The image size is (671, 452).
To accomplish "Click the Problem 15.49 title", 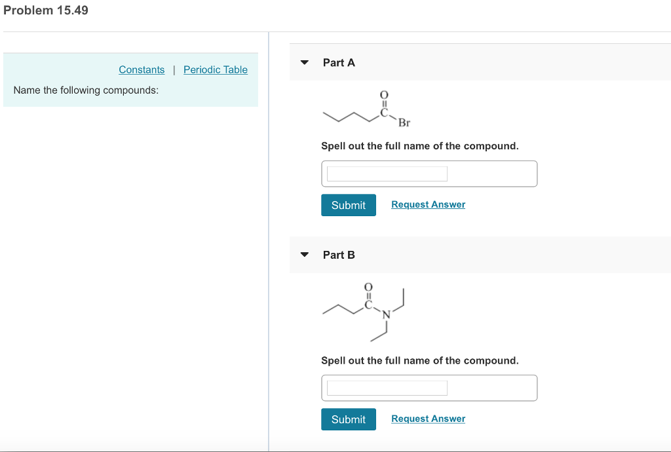I will 46,10.
